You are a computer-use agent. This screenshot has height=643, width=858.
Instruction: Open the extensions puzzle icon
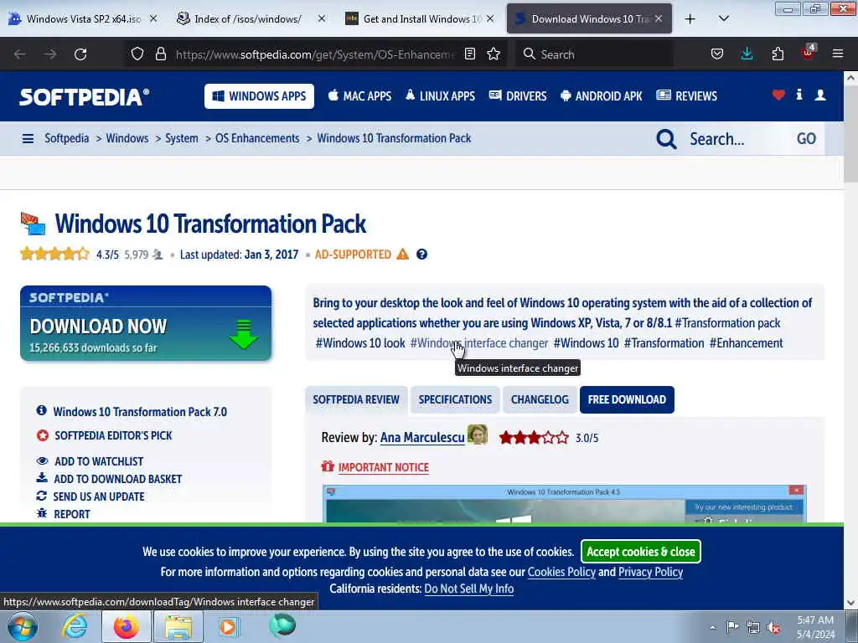778,54
